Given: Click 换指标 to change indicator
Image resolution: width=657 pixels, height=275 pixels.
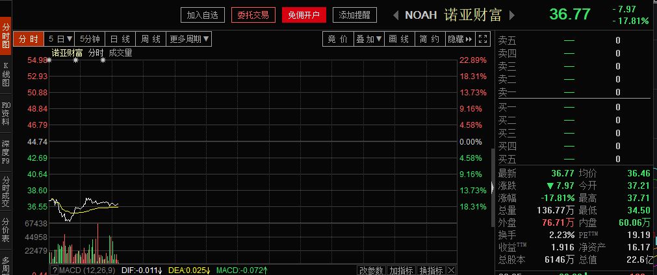Looking at the screenshot, I should [x=431, y=270].
